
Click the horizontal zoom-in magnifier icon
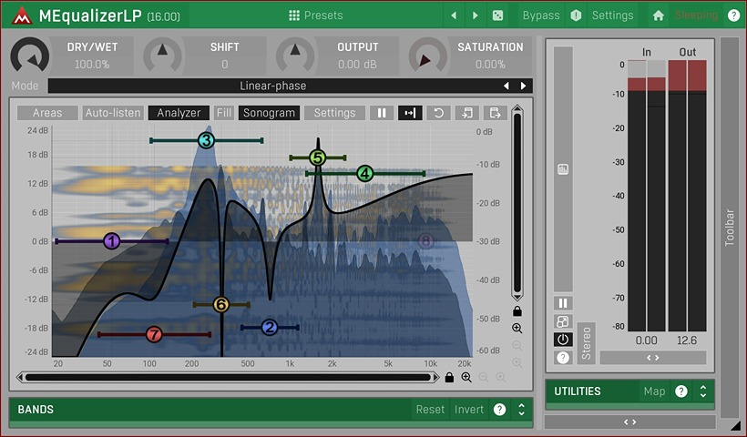click(466, 378)
